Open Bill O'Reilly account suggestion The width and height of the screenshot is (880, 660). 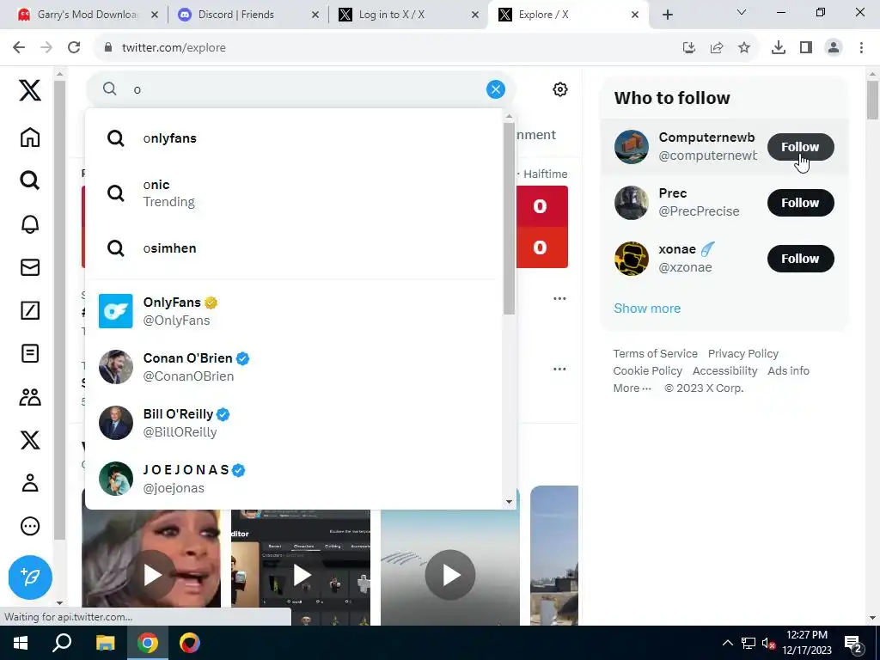coord(294,423)
